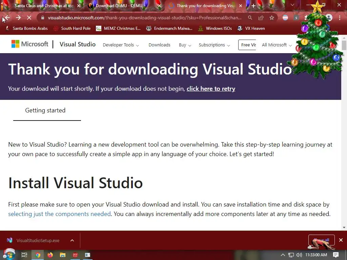
Task: Open File Explorer from the taskbar
Action: [x=63, y=255]
